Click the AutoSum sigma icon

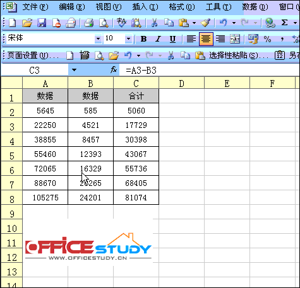[284, 23]
